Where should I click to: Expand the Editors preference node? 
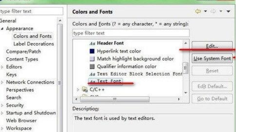3,67
